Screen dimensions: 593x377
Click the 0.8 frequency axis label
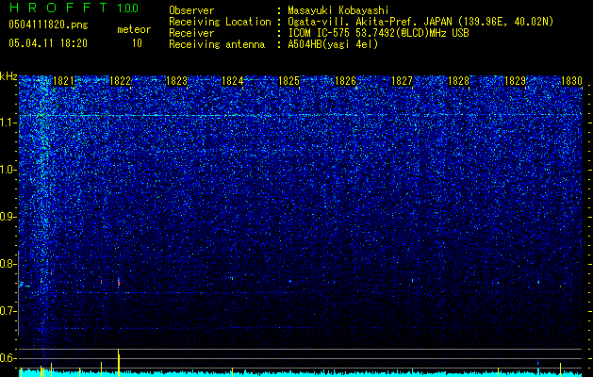point(8,264)
